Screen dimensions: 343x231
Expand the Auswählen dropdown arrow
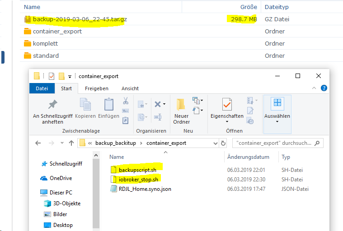277,122
